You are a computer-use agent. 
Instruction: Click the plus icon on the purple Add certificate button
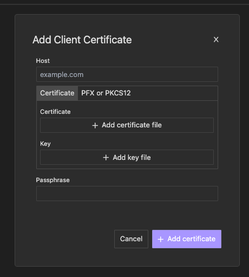point(161,239)
